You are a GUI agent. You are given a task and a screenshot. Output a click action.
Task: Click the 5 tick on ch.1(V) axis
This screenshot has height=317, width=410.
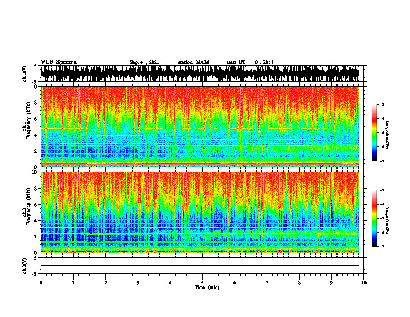tap(35, 66)
